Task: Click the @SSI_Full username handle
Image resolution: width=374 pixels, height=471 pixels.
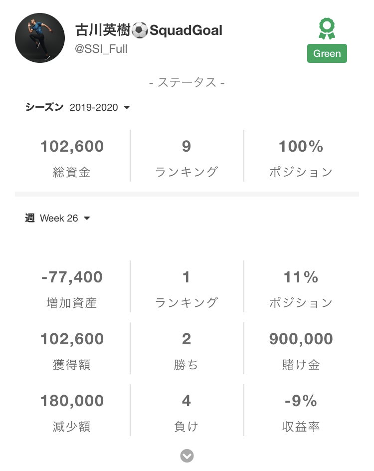Action: point(101,49)
